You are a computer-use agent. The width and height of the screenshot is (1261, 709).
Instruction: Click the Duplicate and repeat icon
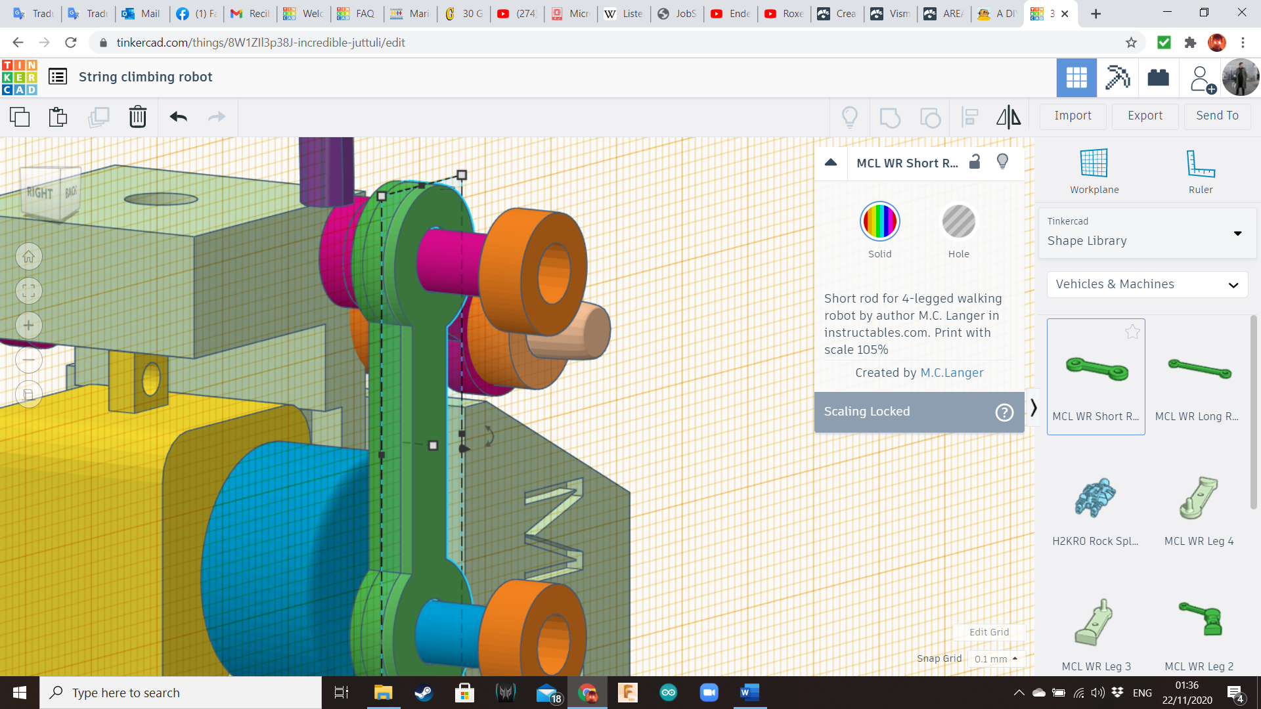pyautogui.click(x=99, y=117)
